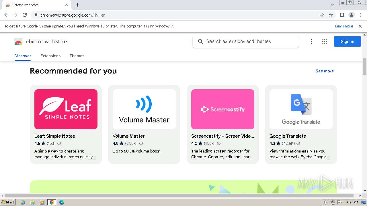Image resolution: width=367 pixels, height=206 pixels.
Task: Launch Internet Explorer from taskbar
Action: click(x=23, y=202)
